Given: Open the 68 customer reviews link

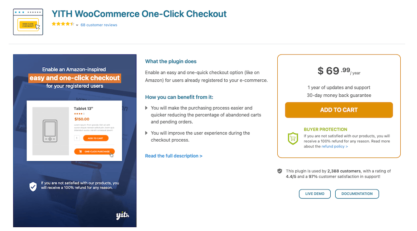Looking at the screenshot, I should 99,25.
